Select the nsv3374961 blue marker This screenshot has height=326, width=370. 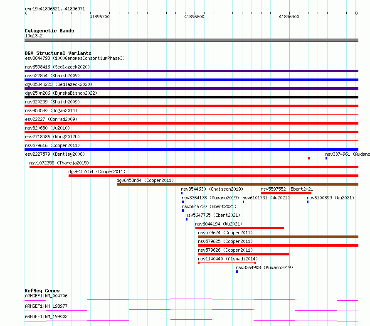[326, 158]
